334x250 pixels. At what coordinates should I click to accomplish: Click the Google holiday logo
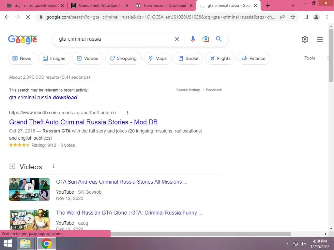pyautogui.click(x=23, y=39)
